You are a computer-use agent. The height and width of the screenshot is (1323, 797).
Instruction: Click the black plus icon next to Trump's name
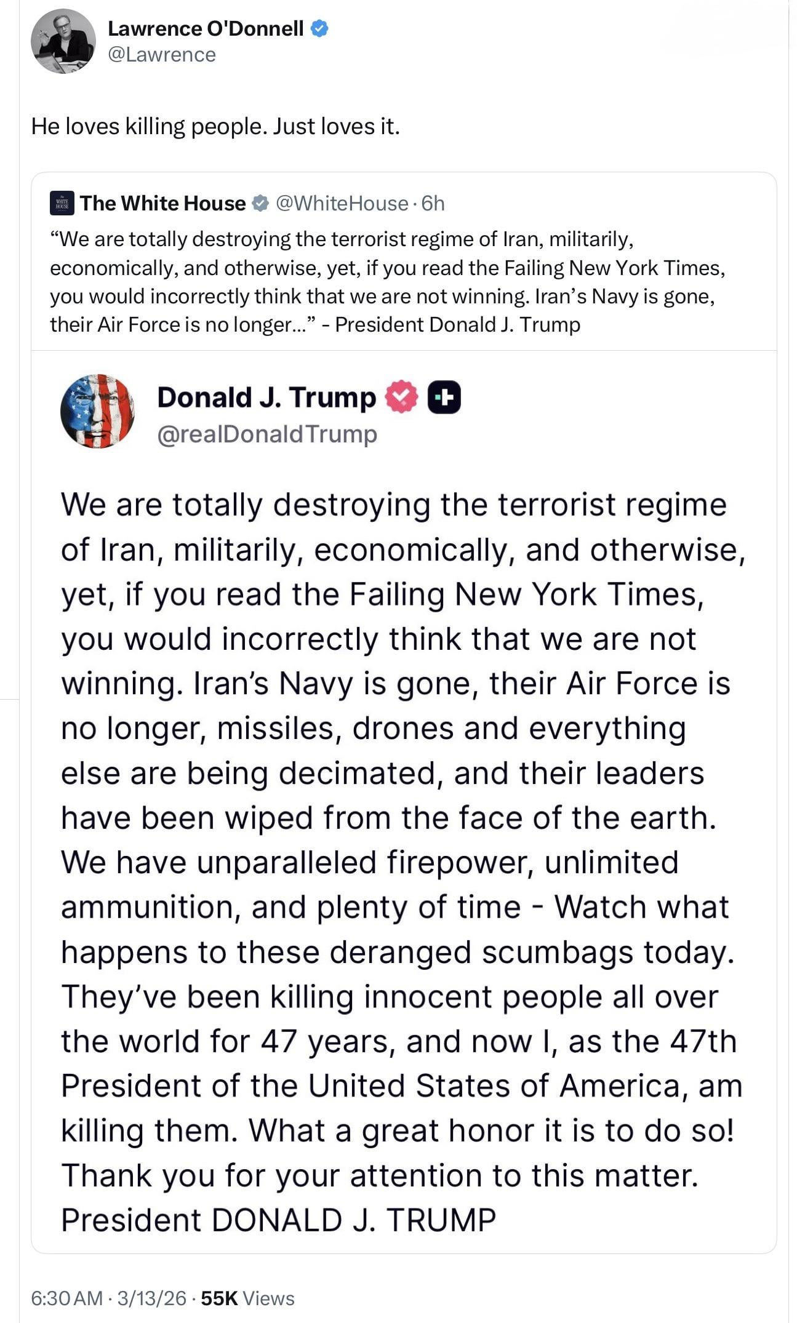click(444, 398)
